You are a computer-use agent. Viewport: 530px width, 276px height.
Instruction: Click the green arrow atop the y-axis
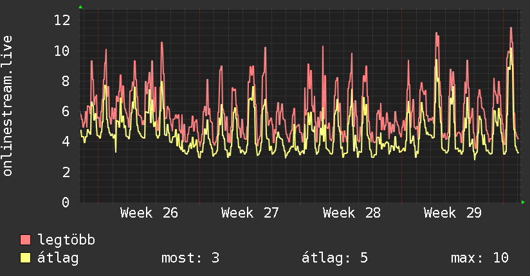[80, 7]
